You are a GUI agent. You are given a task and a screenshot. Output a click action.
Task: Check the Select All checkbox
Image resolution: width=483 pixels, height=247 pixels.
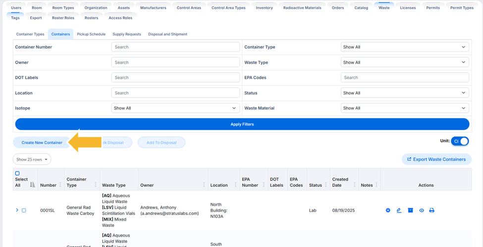17,174
